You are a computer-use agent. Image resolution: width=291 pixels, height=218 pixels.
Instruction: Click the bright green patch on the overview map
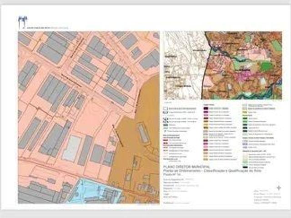[x=267, y=66]
